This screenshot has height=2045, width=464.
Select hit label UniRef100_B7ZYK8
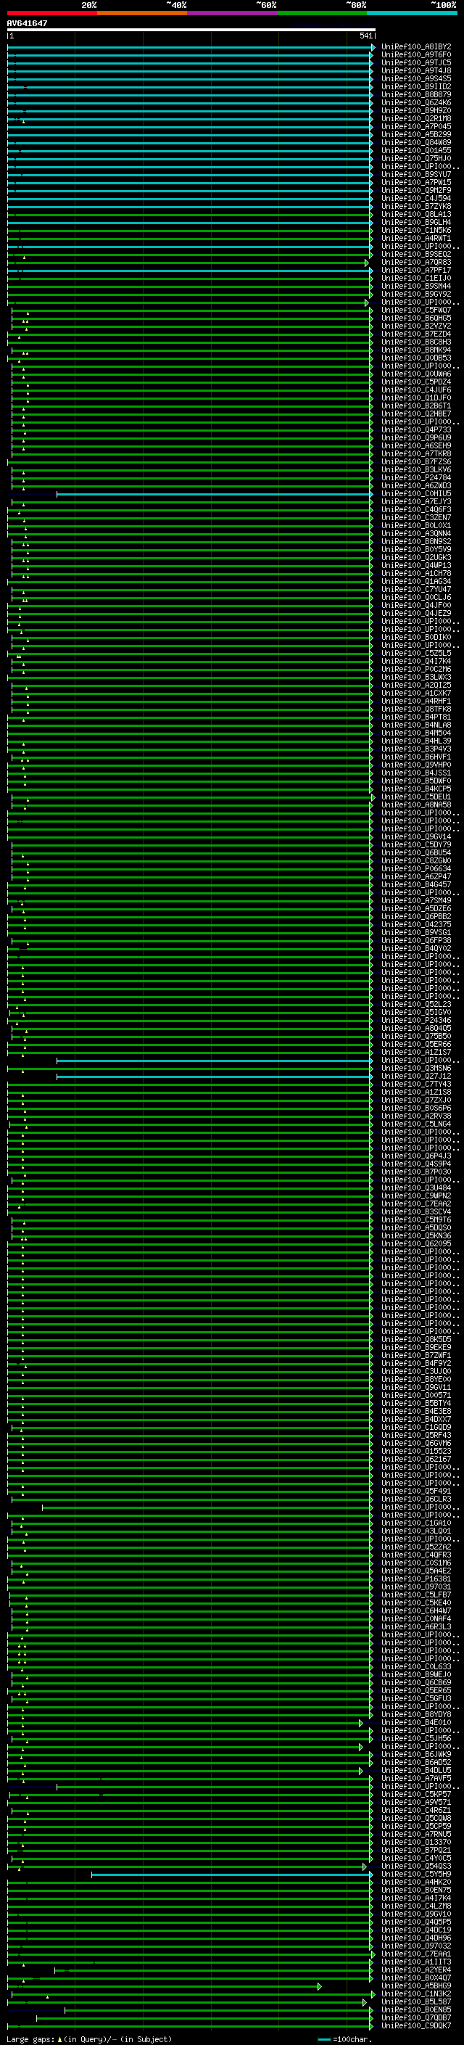[416, 207]
